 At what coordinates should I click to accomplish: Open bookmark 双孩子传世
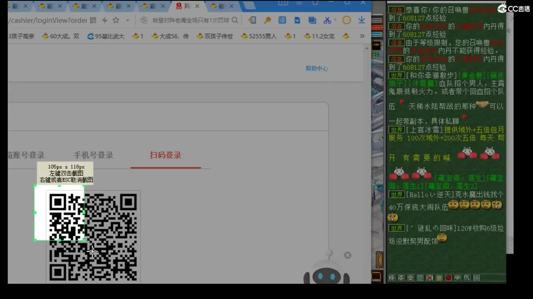pos(214,36)
